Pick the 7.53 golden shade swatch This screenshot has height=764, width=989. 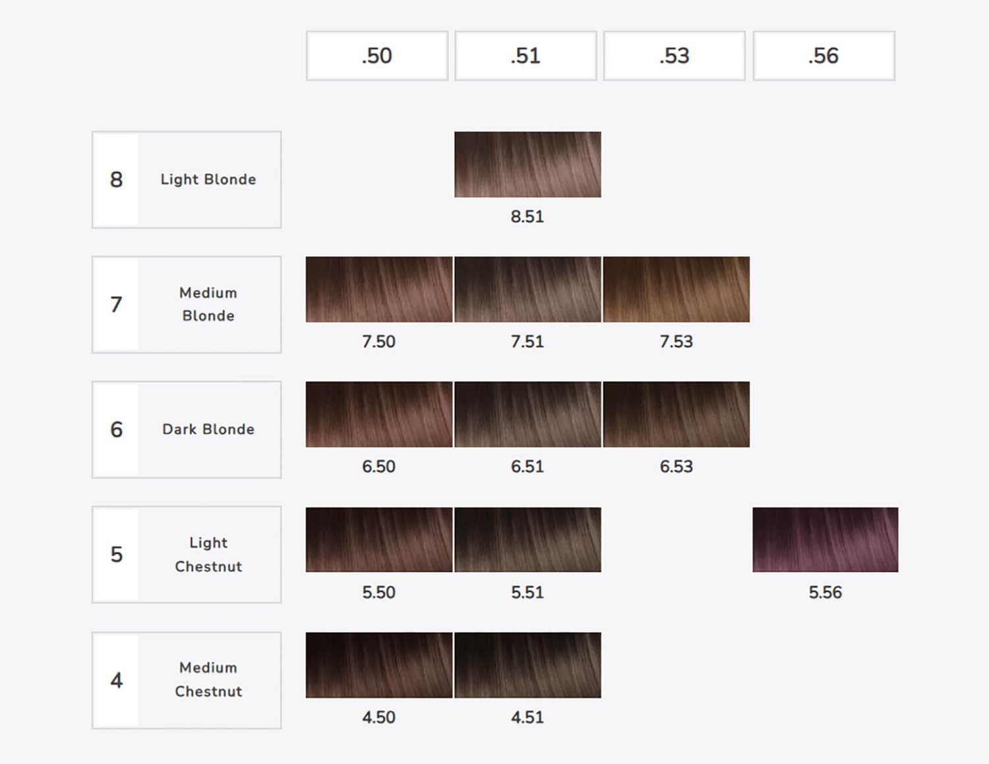676,290
